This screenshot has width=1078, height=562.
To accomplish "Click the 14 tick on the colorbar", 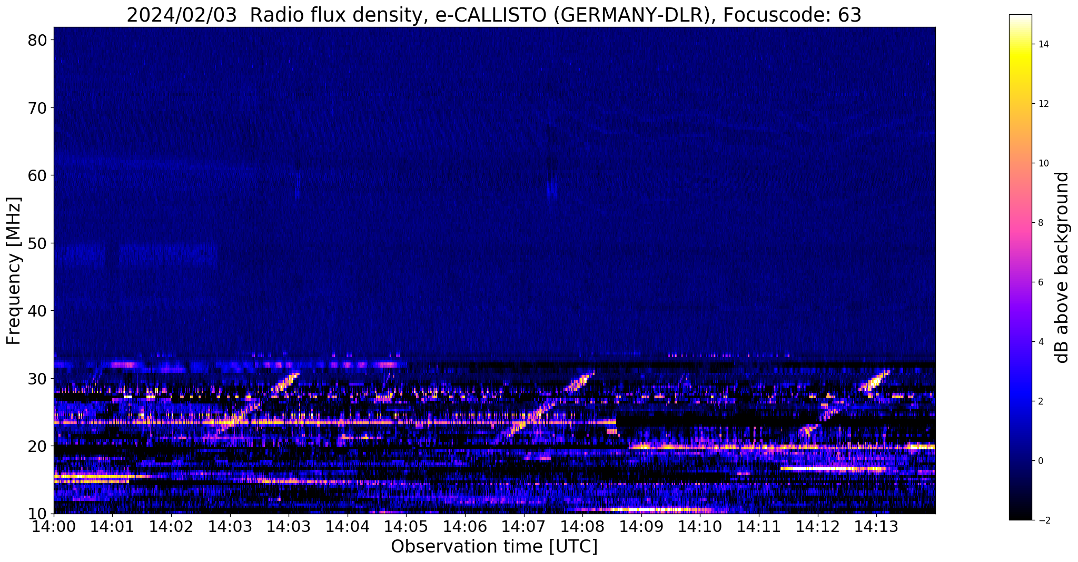I will [1043, 44].
